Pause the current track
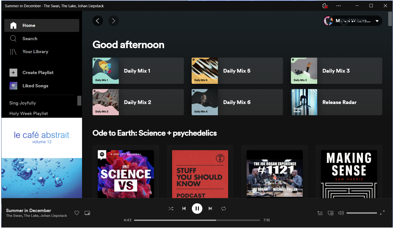This screenshot has width=393, height=228. click(x=197, y=209)
